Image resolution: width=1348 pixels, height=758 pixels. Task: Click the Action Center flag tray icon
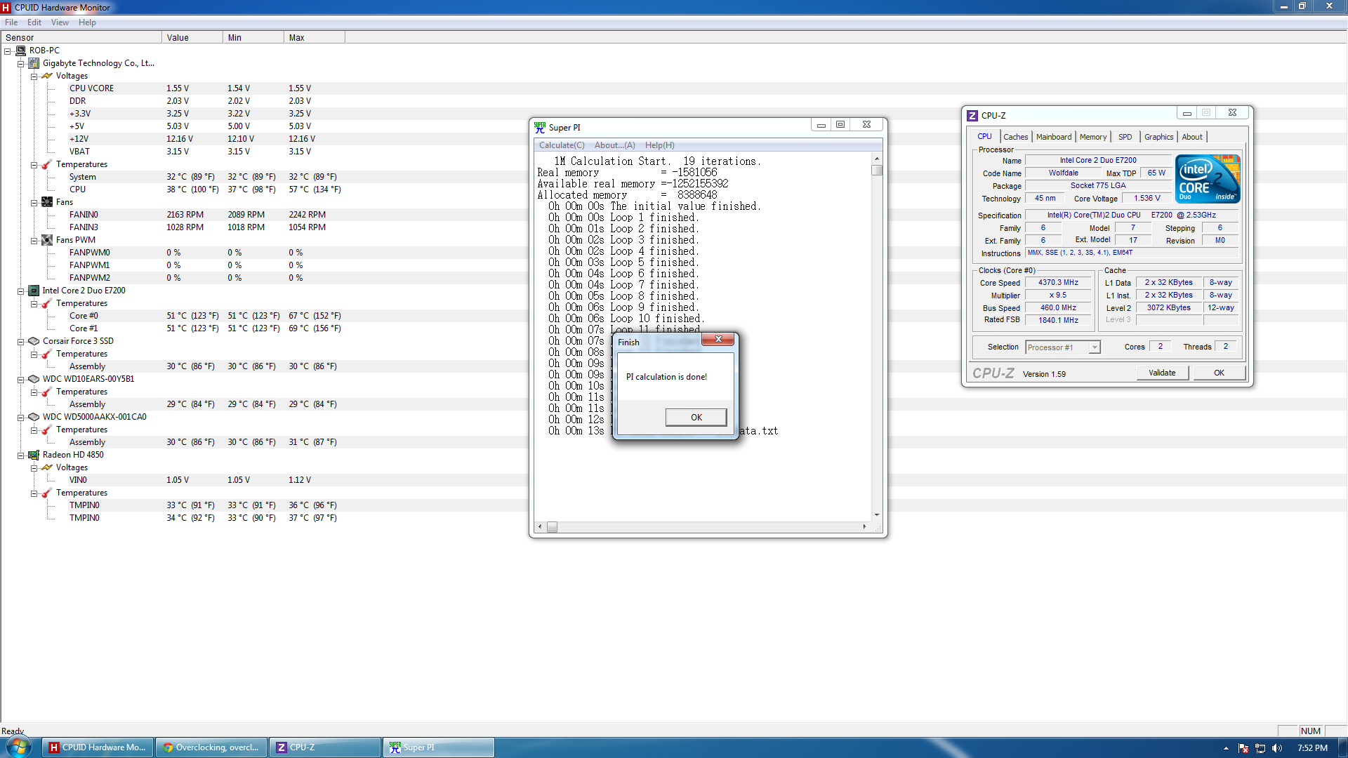click(x=1243, y=748)
